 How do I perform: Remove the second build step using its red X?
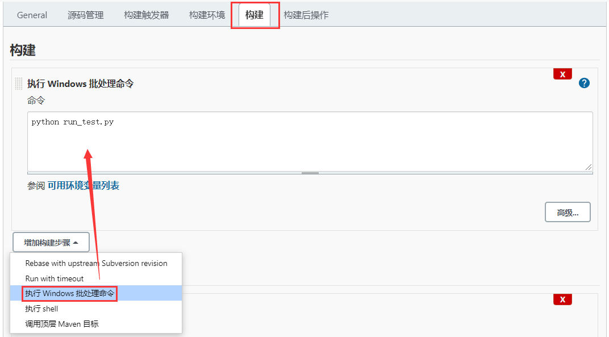click(562, 299)
